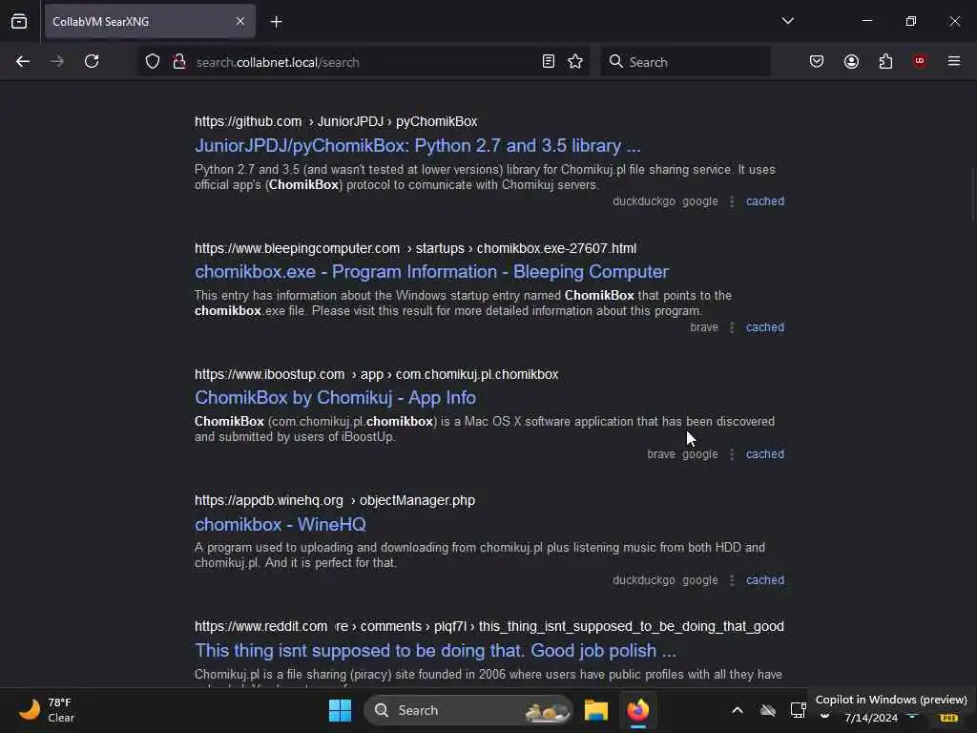This screenshot has height=733, width=977.
Task: Show hidden system tray icons chevron
Action: tap(738, 710)
